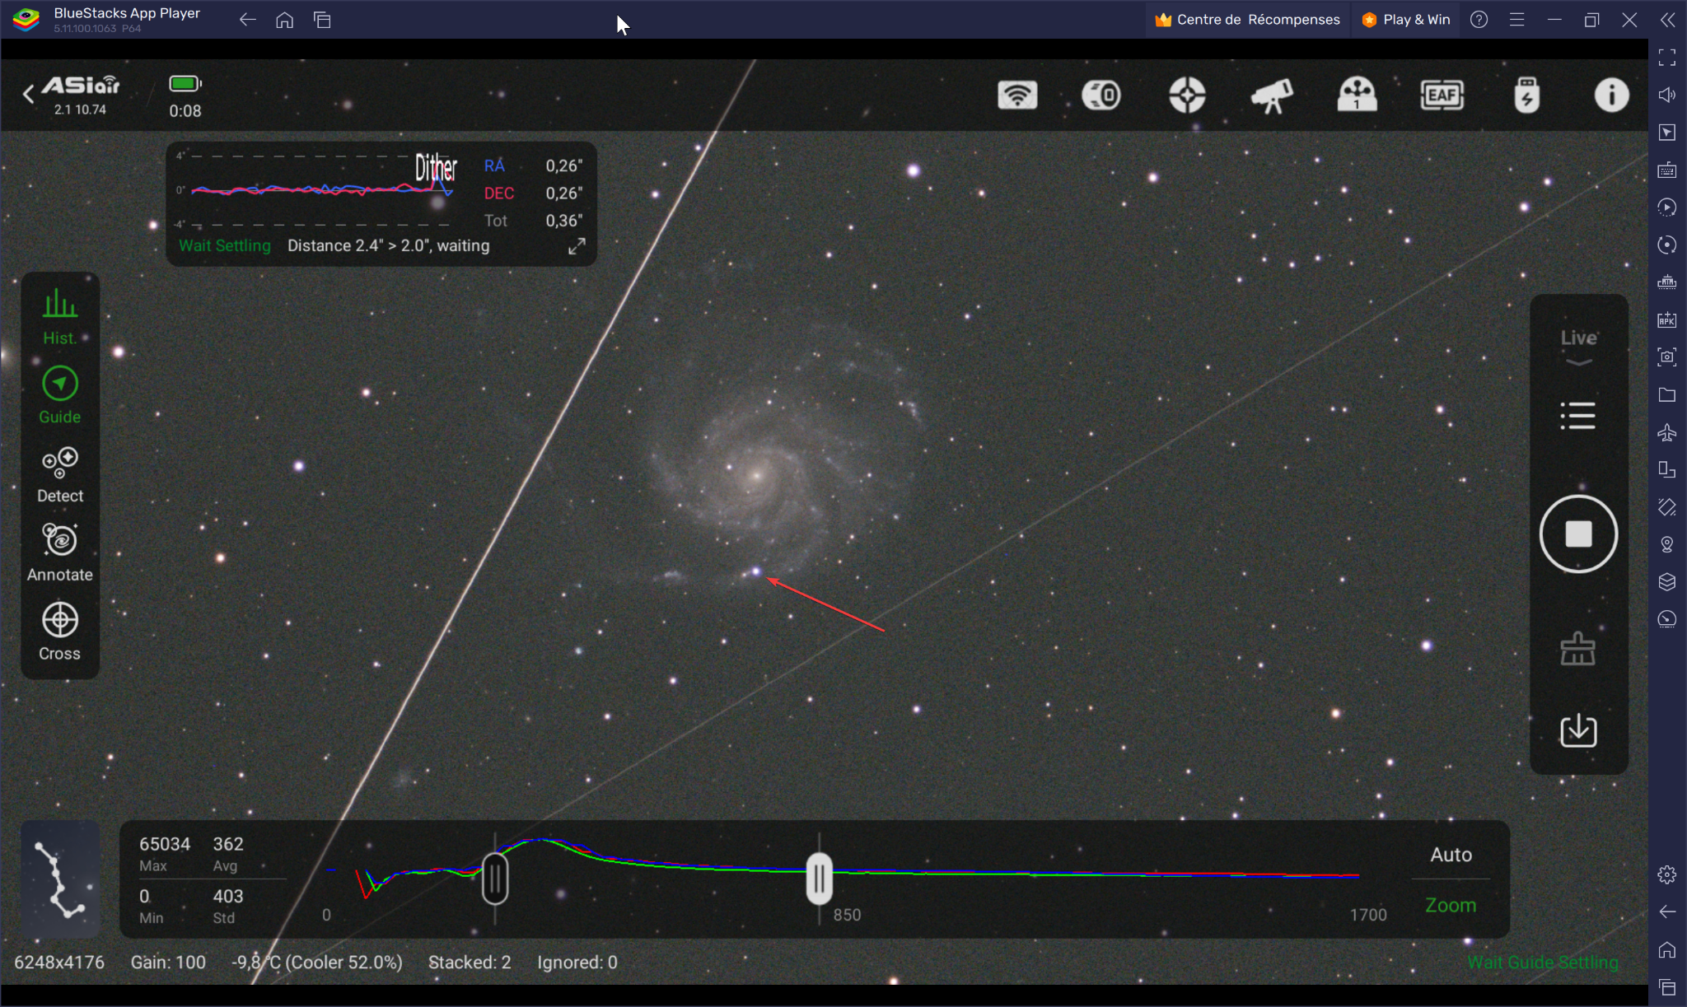Image resolution: width=1687 pixels, height=1007 pixels.
Task: Go to BlueStacks home from title bar
Action: pos(284,20)
